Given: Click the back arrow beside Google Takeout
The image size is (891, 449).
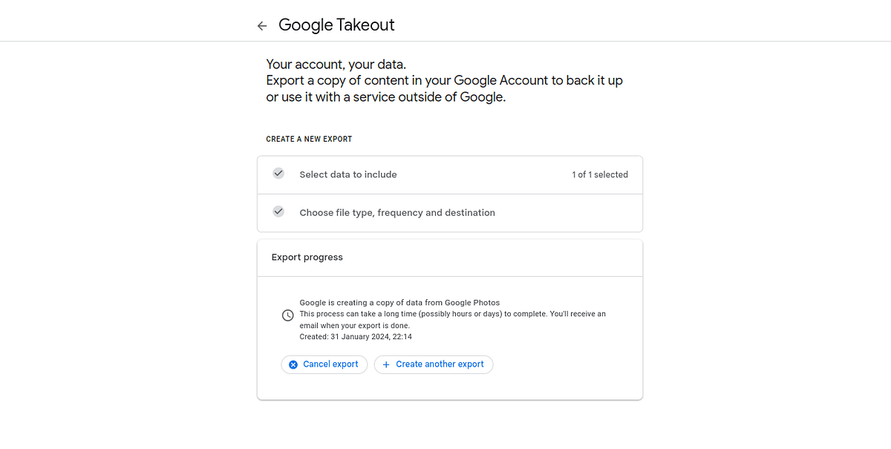Looking at the screenshot, I should click(261, 26).
